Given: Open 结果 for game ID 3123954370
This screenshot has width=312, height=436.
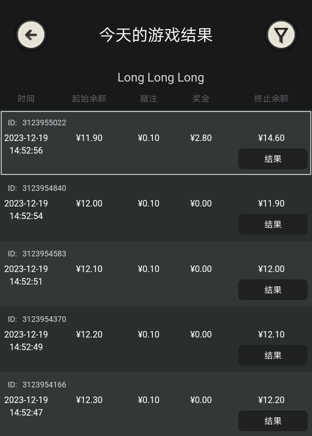Looking at the screenshot, I should point(273,355).
